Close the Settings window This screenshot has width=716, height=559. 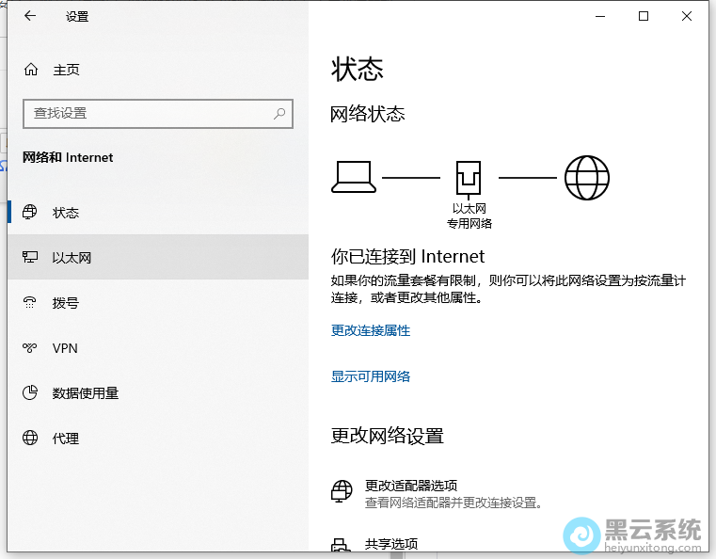[x=687, y=16]
